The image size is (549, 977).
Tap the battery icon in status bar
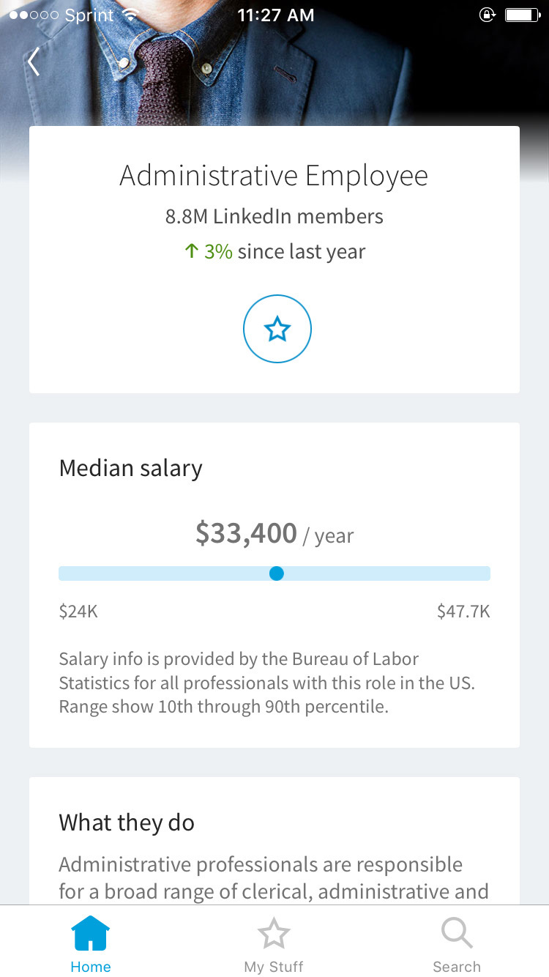pyautogui.click(x=522, y=15)
